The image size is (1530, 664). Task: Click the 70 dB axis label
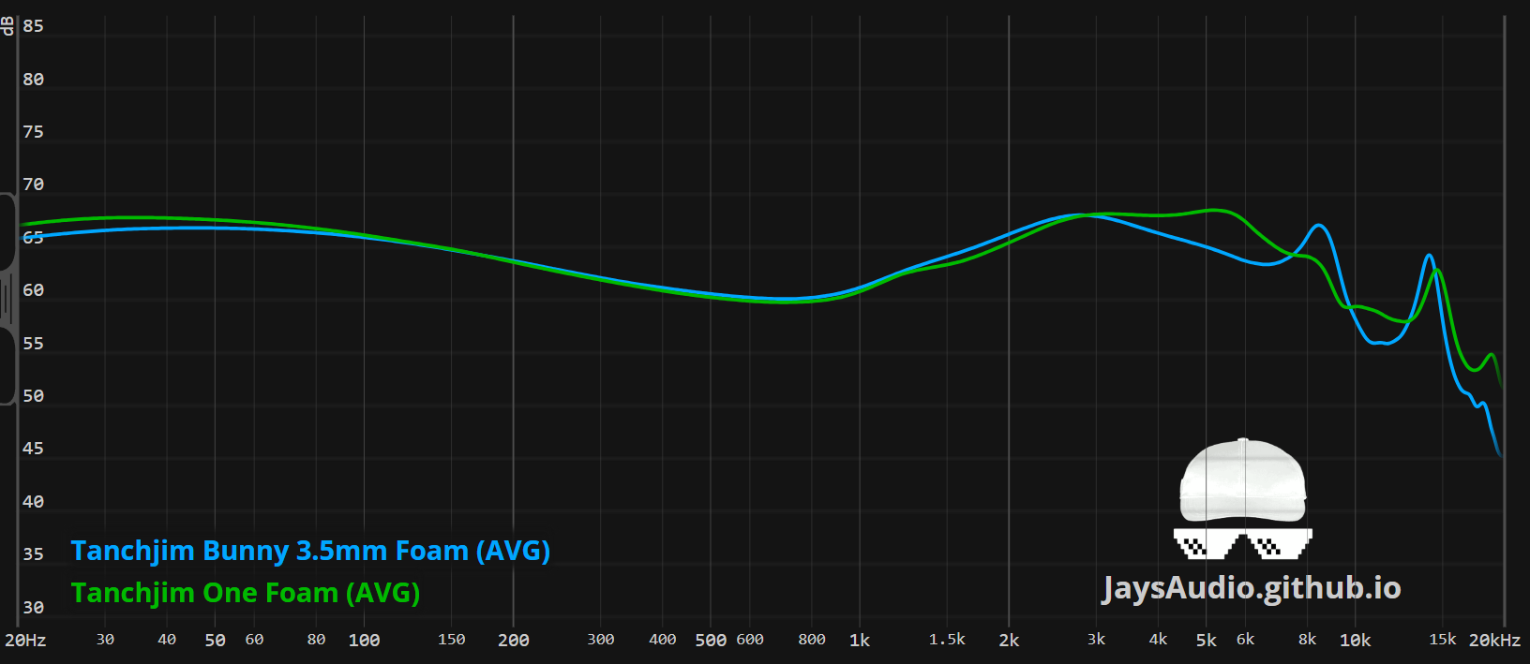coord(33,184)
